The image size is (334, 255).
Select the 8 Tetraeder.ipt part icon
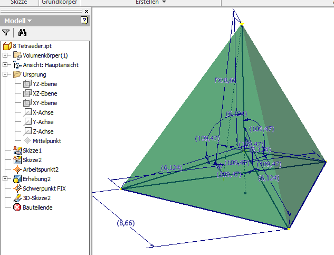[x=7, y=46]
